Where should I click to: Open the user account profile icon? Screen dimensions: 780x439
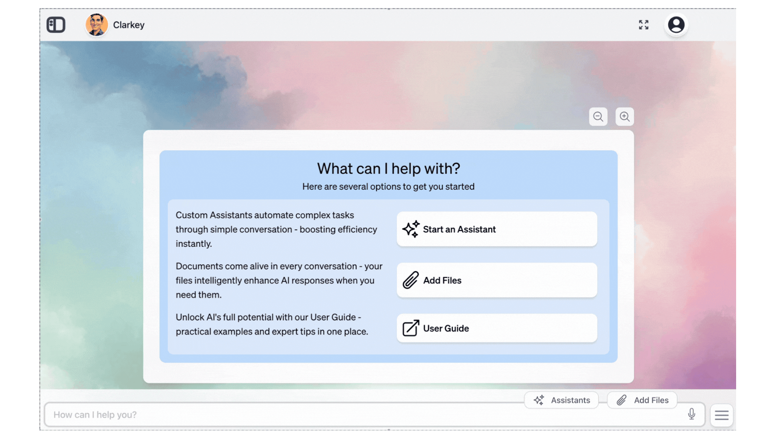tap(676, 25)
